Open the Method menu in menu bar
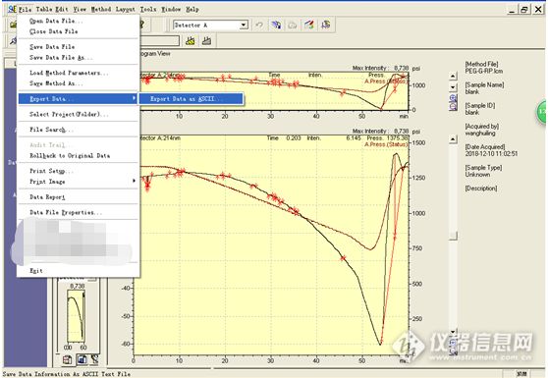Screen dimensions: 548x378 point(101,10)
